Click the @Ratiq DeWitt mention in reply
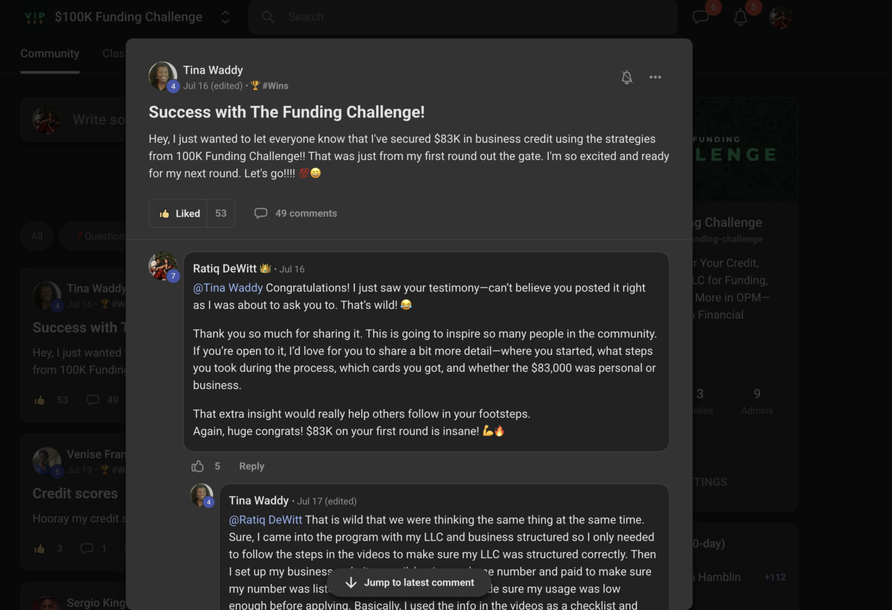This screenshot has height=610, width=892. pos(266,520)
